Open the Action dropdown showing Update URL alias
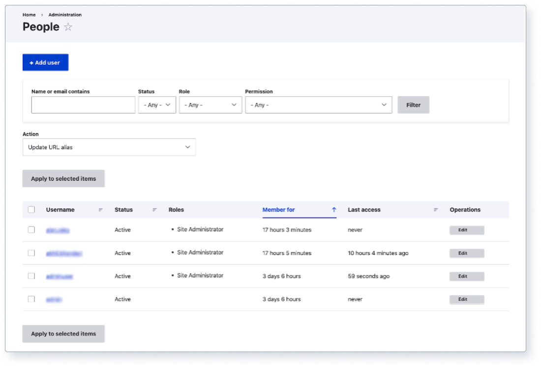The height and width of the screenshot is (367, 541). 109,147
